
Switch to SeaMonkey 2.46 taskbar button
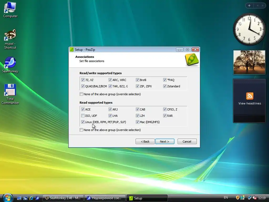tap(63, 198)
